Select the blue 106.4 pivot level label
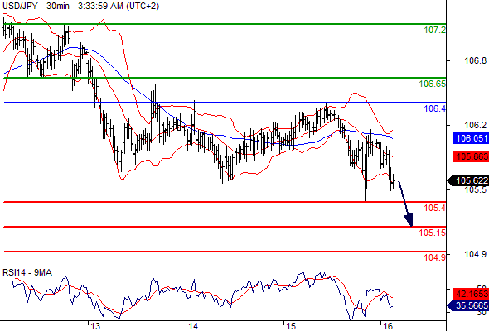 click(435, 108)
